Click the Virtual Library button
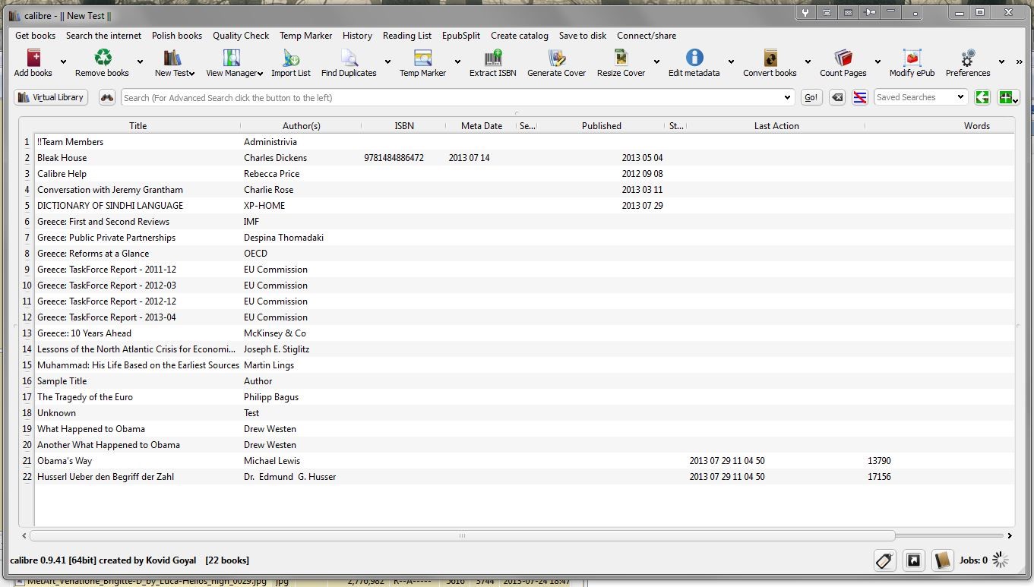Viewport: 1034px width, 587px height. click(x=51, y=97)
